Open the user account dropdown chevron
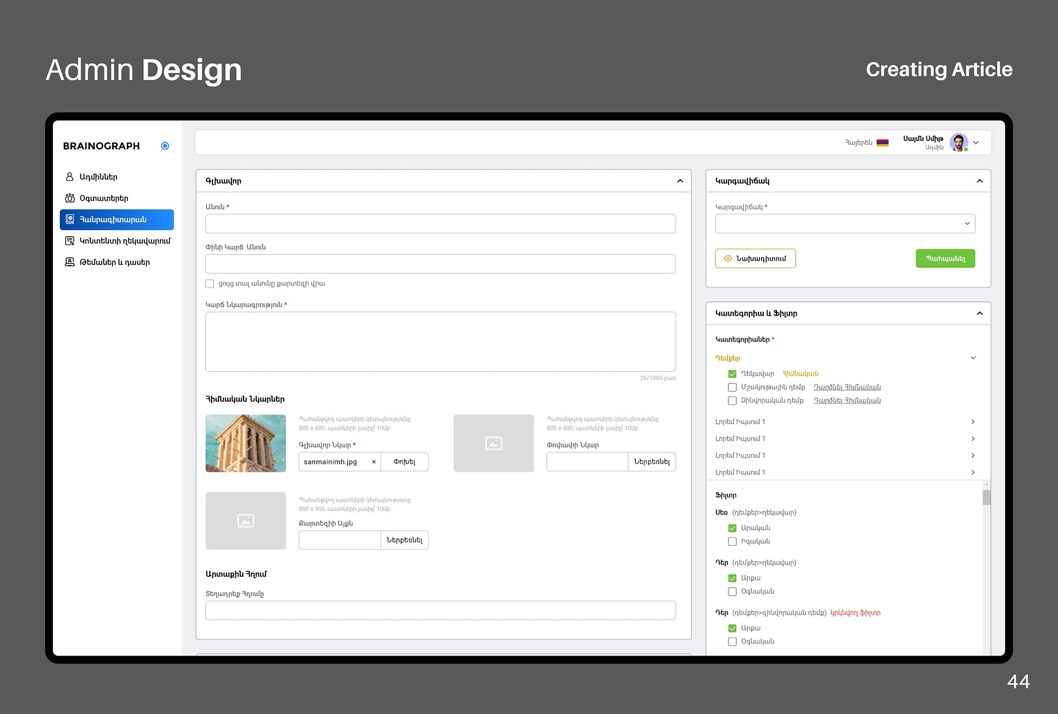This screenshot has width=1058, height=714. tap(976, 143)
